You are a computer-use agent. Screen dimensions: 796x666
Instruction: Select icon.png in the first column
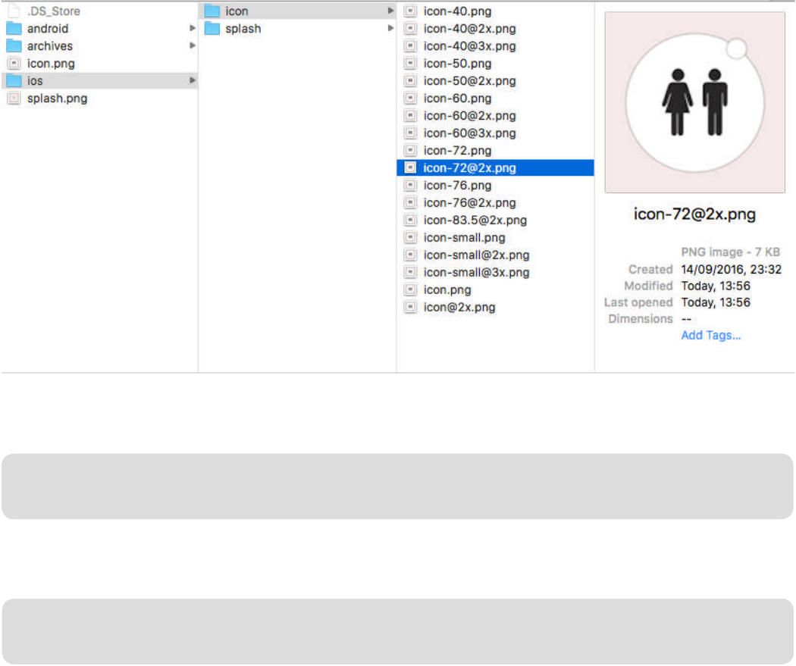click(51, 64)
